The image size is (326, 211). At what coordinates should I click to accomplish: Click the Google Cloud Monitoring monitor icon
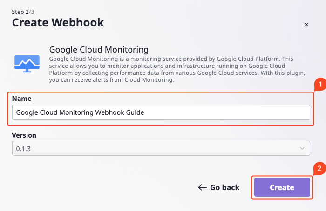point(27,64)
